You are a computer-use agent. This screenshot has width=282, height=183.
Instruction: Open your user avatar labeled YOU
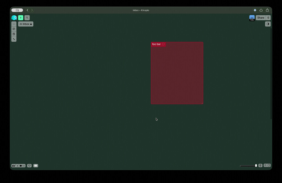[252, 18]
